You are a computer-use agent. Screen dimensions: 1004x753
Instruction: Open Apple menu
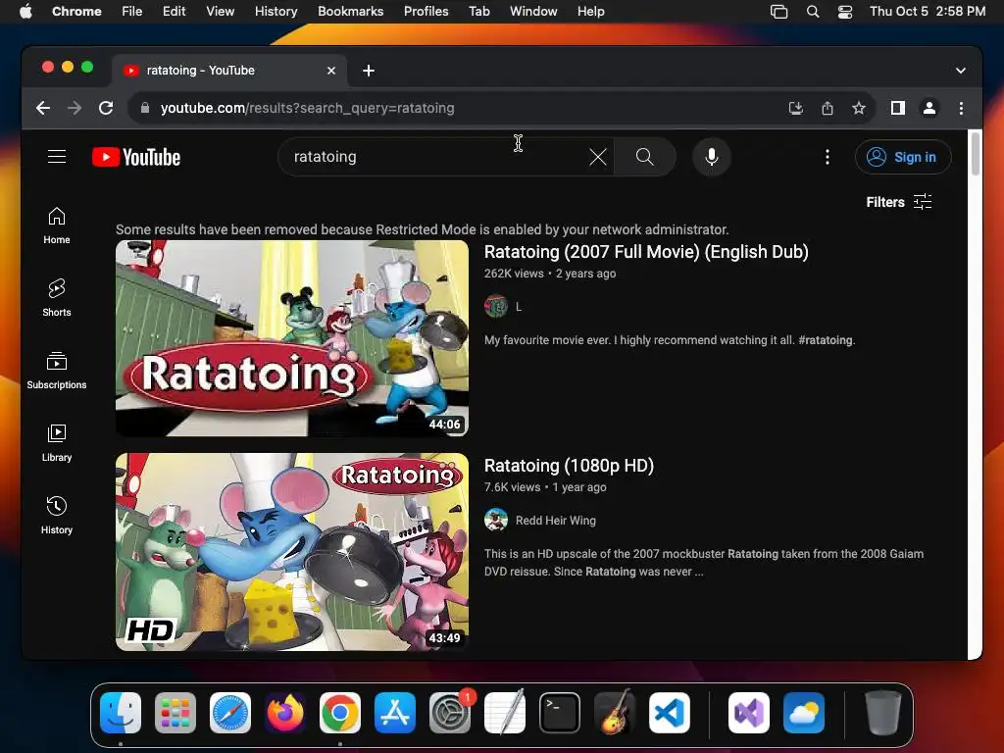25,12
